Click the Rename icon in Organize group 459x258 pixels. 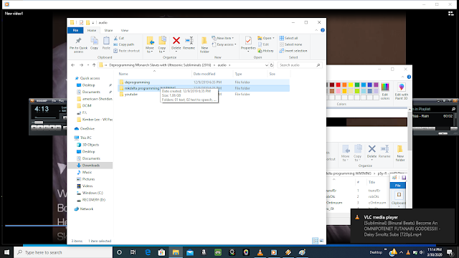tap(189, 44)
